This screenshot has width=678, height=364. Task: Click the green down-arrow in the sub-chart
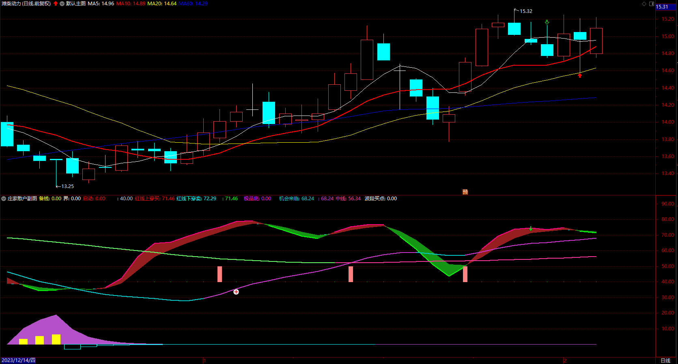531,229
